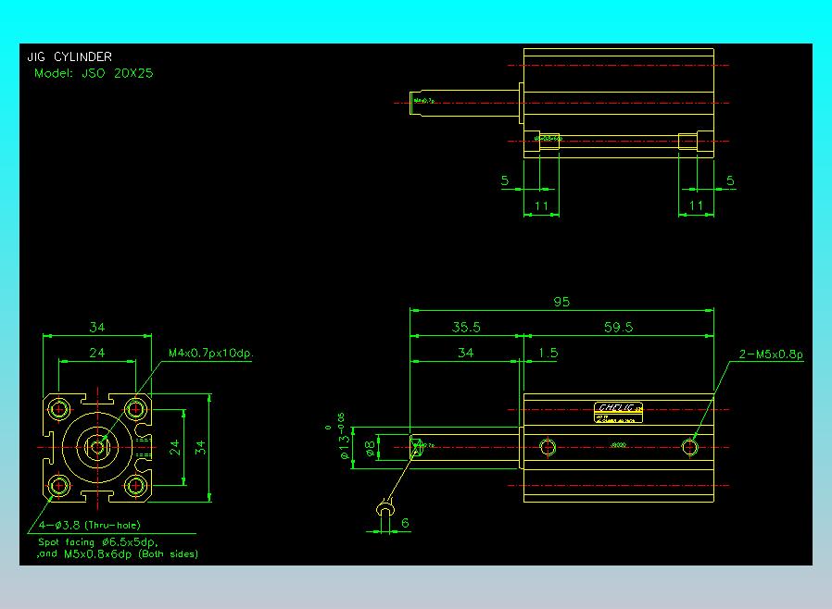832x609 pixels.
Task: Select the vertical 34 dimension on end view
Action: 200,448
